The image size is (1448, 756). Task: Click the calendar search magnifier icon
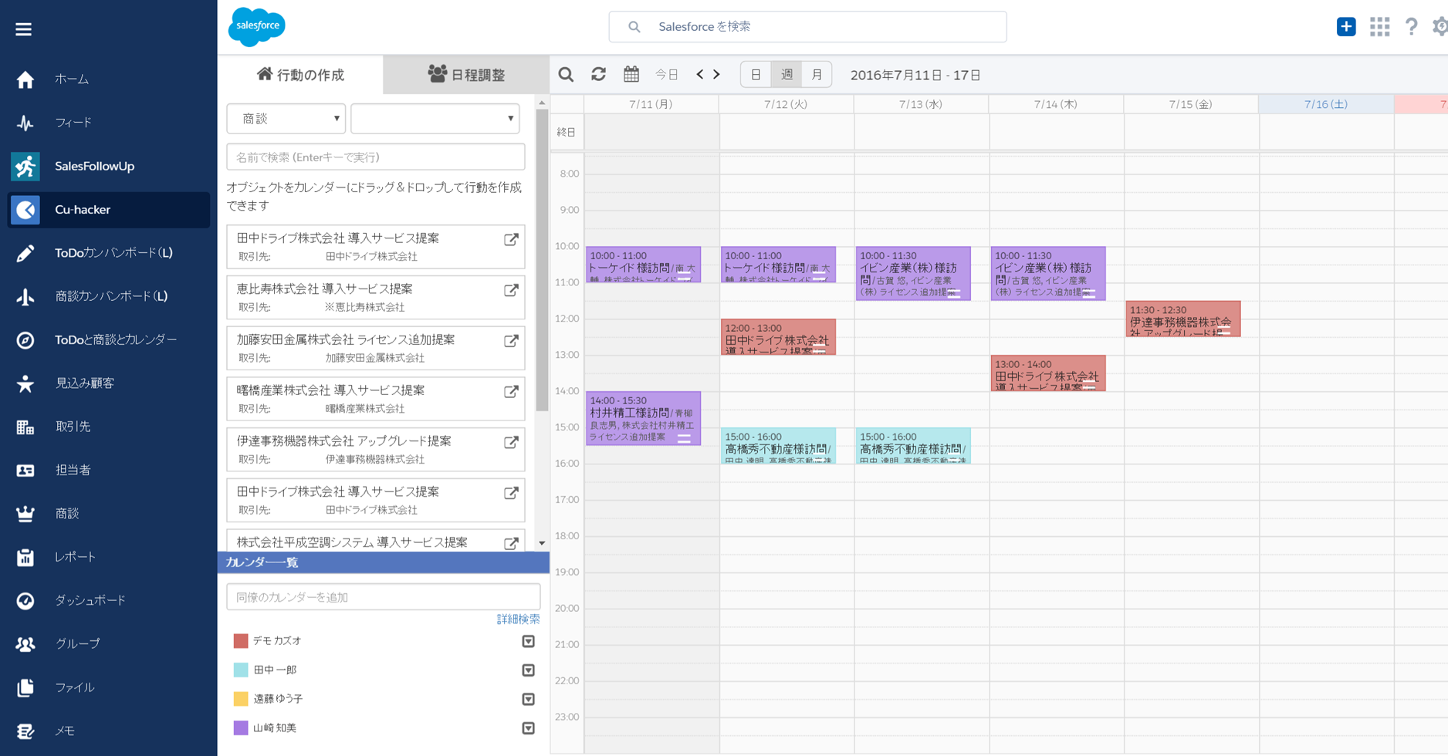[x=566, y=75]
